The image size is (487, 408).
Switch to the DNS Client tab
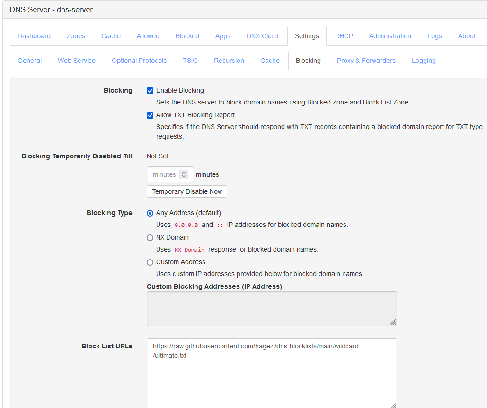(x=262, y=36)
